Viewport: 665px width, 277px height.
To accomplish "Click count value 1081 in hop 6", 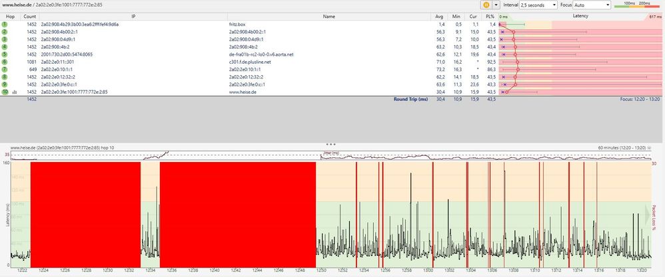I will click(31, 62).
